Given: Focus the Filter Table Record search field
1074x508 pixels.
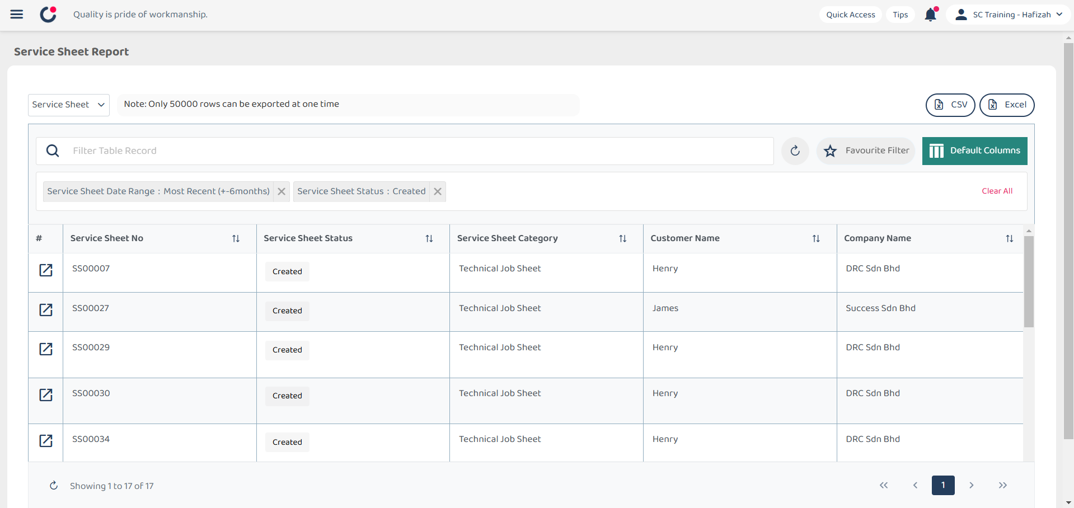Looking at the screenshot, I should [405, 151].
